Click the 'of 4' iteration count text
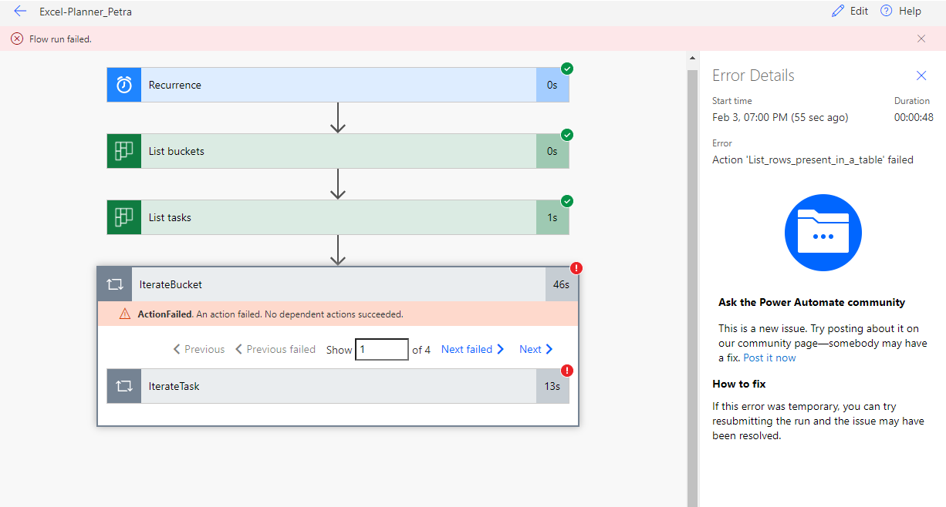Screen dimensions: 946x507 click(421, 349)
